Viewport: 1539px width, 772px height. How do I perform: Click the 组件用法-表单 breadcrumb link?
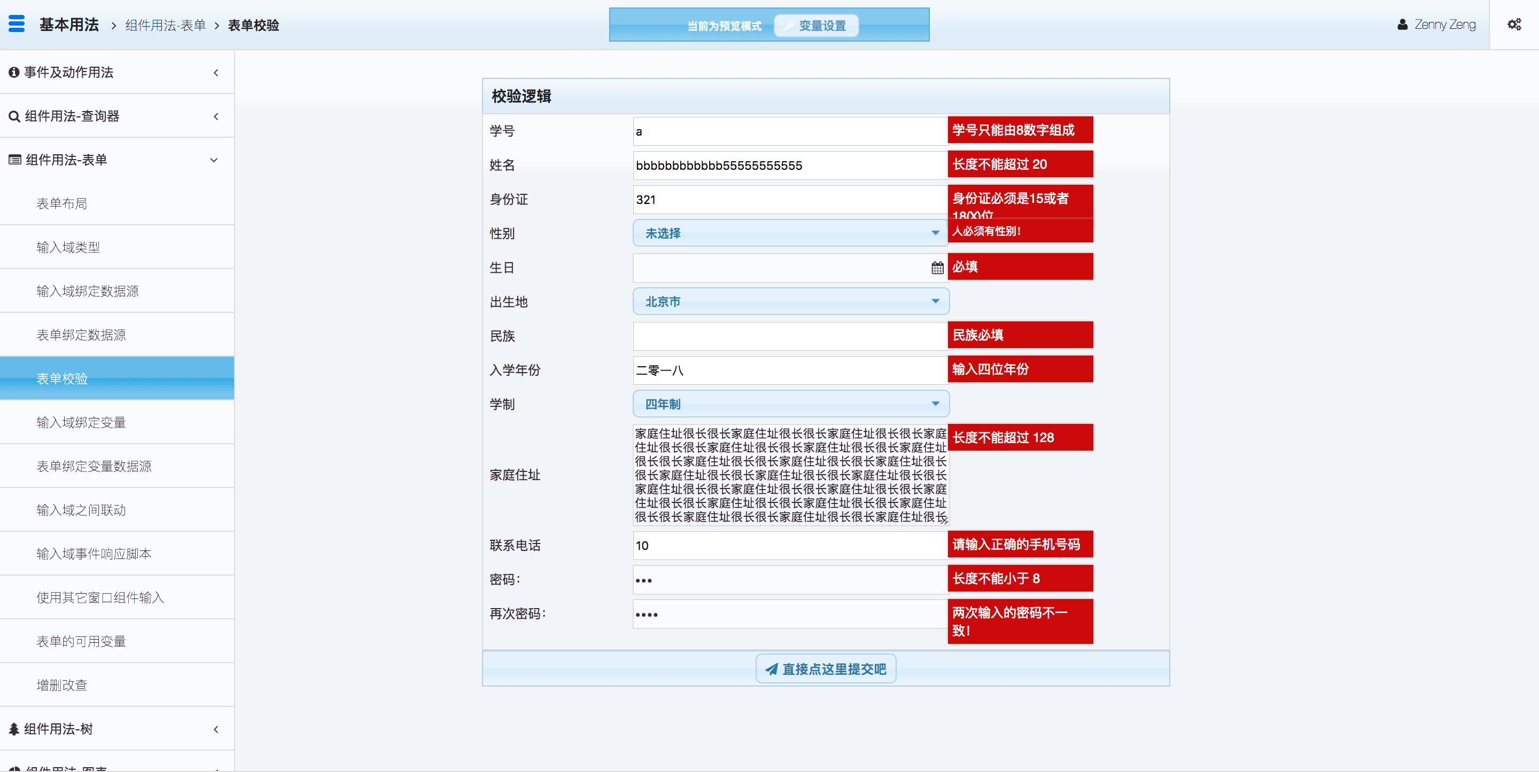[x=166, y=25]
